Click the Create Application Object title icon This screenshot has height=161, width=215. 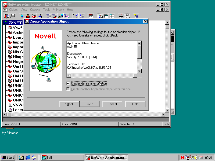[x=27, y=21]
